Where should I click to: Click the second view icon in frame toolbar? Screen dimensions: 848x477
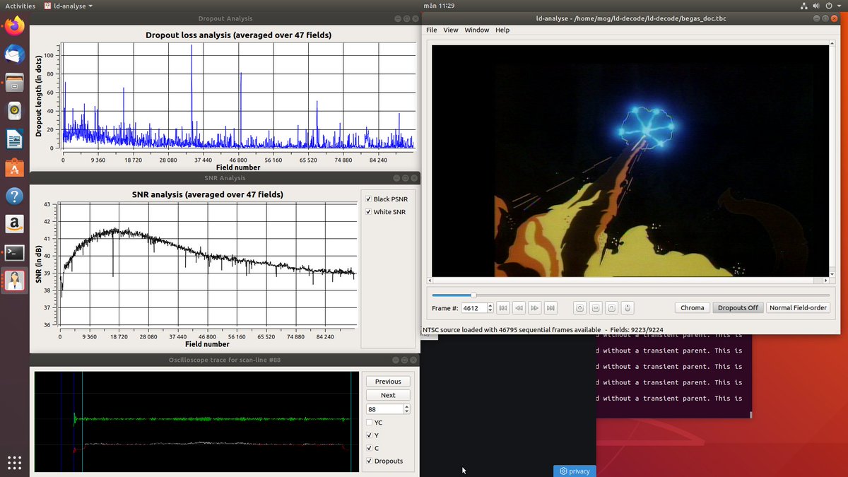pos(596,307)
